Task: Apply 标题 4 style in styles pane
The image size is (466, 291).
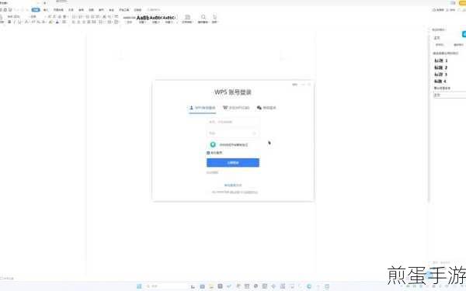Action: coord(440,81)
